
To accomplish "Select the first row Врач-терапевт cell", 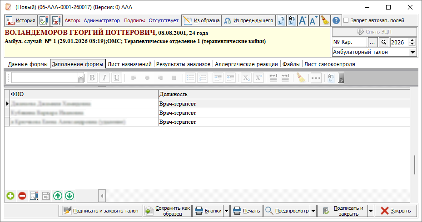I will pyautogui.click(x=284, y=104).
